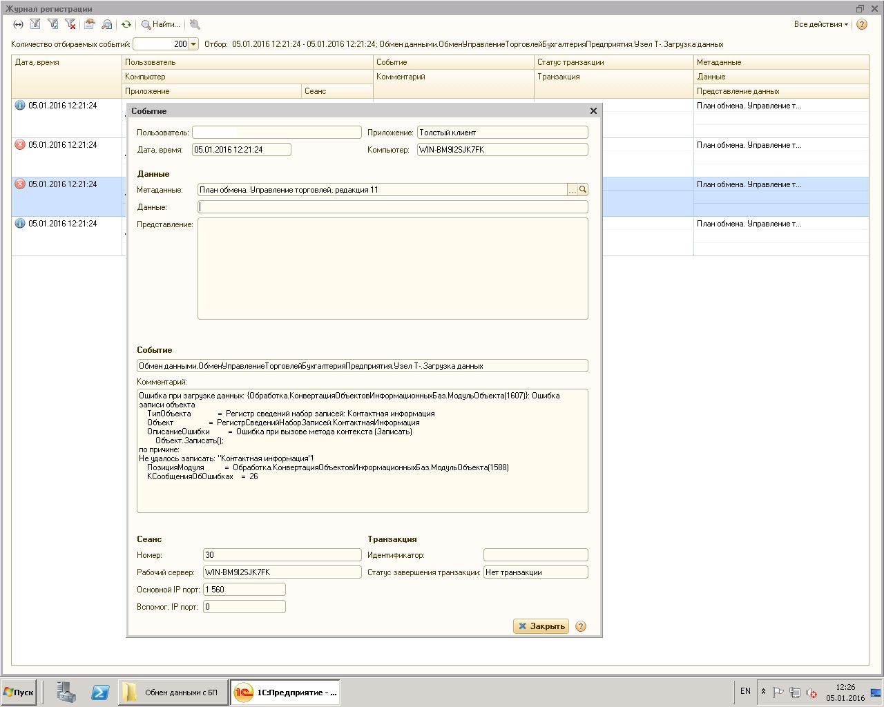Close the Событие dialog with X

pos(593,110)
